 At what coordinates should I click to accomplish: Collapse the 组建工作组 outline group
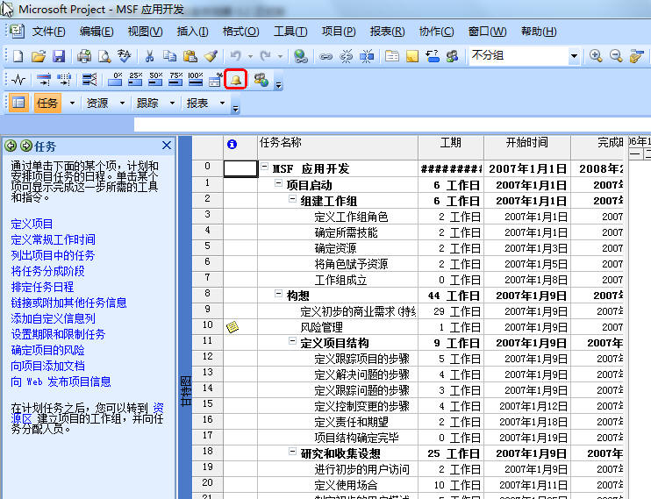point(293,199)
